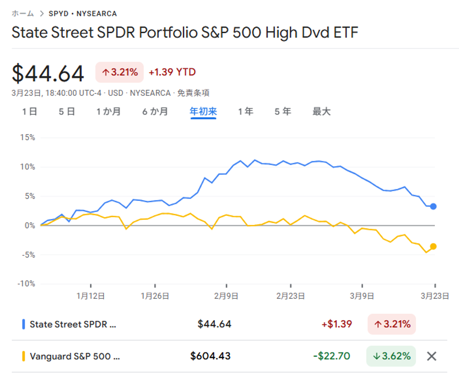Click the blue State Street color marker

pos(24,324)
